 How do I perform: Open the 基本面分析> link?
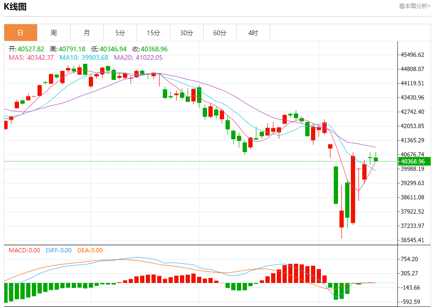[414, 6]
